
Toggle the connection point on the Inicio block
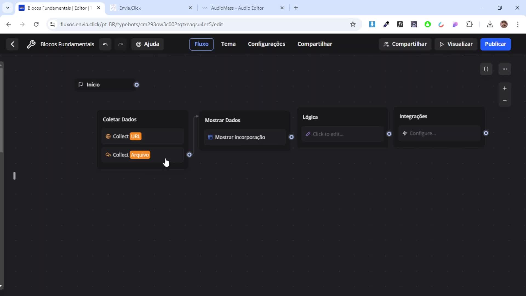click(x=136, y=85)
